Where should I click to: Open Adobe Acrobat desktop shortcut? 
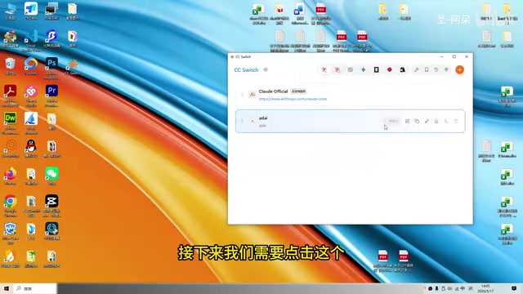[11, 96]
